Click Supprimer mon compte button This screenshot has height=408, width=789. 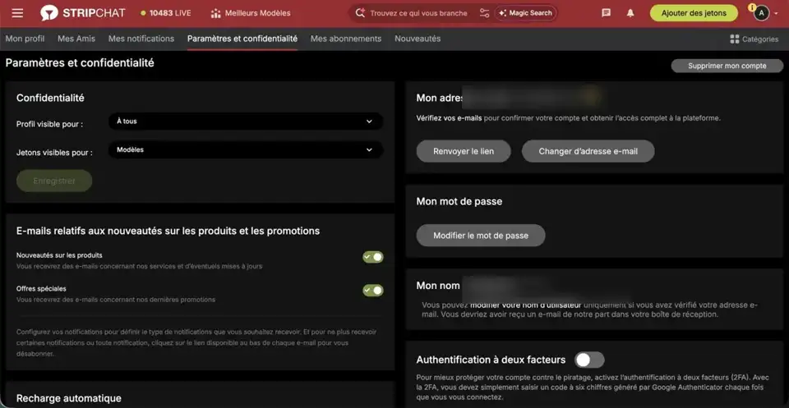(727, 66)
